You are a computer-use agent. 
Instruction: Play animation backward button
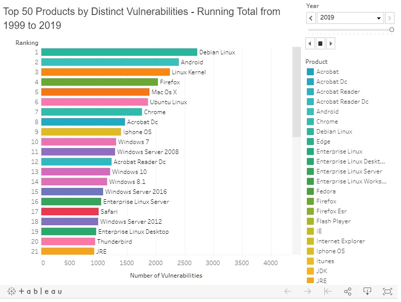[310, 43]
